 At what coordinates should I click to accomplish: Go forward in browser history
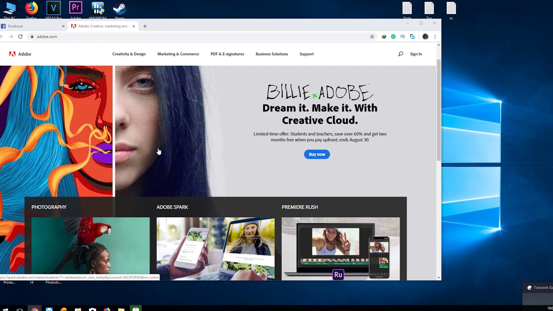11,37
